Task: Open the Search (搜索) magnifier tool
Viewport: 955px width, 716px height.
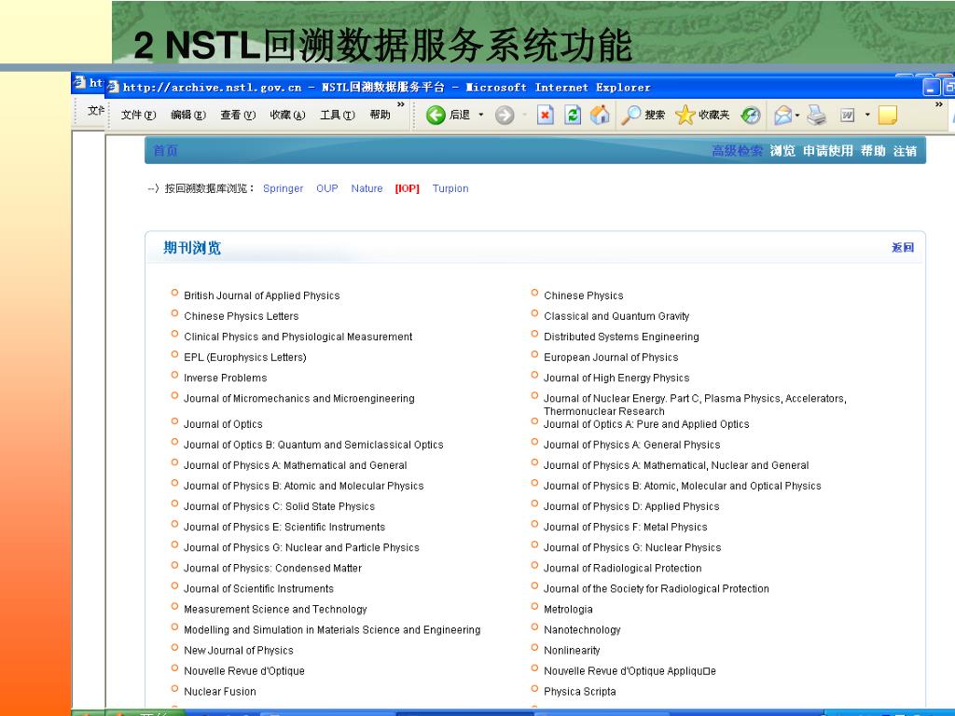Action: pos(644,115)
